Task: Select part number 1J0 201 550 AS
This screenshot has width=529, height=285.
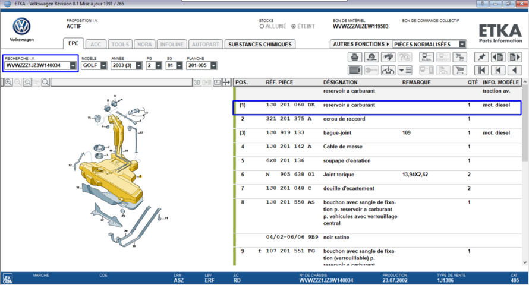Action: tap(290, 202)
